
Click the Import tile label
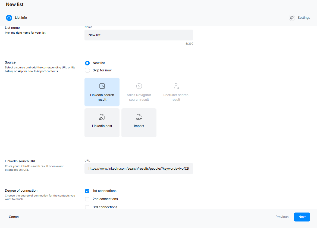tap(139, 126)
